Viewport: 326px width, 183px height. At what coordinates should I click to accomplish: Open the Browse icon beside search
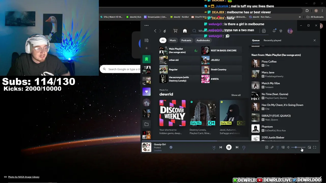pyautogui.click(x=264, y=31)
